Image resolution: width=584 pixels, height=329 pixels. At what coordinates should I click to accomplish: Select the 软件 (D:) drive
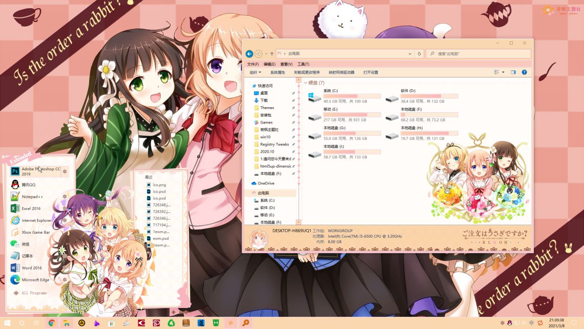422,96
